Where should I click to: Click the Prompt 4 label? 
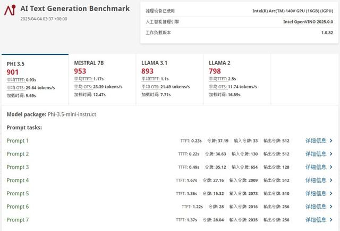pyautogui.click(x=18, y=180)
